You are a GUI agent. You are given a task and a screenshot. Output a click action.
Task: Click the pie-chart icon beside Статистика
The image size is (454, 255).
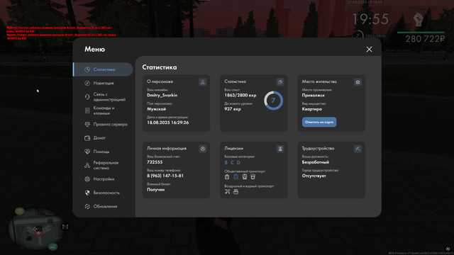tap(87, 69)
